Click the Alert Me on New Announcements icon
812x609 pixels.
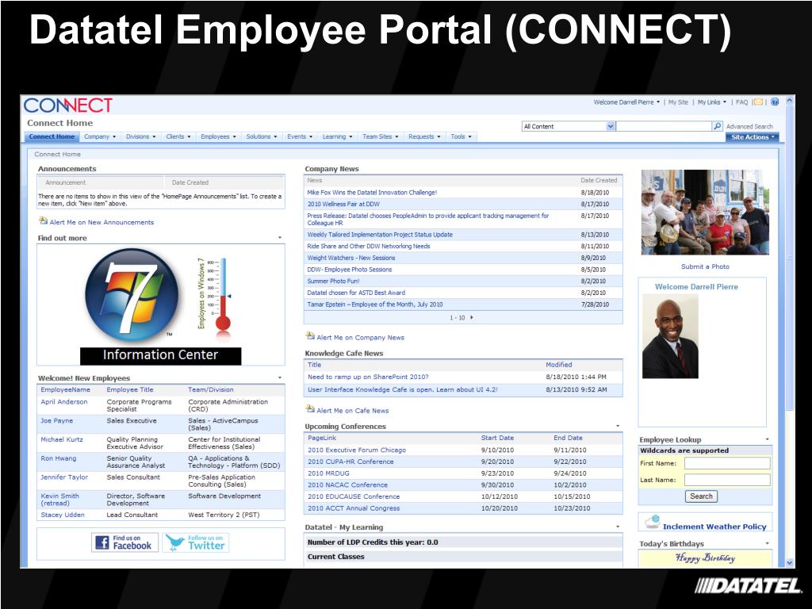tap(43, 221)
